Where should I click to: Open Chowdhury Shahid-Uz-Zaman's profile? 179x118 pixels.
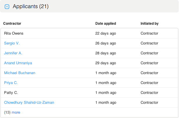click(29, 103)
